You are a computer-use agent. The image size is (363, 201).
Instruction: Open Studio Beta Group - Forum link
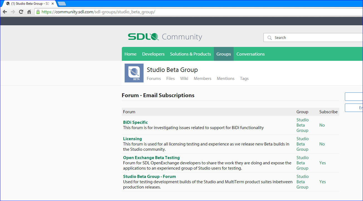point(149,177)
